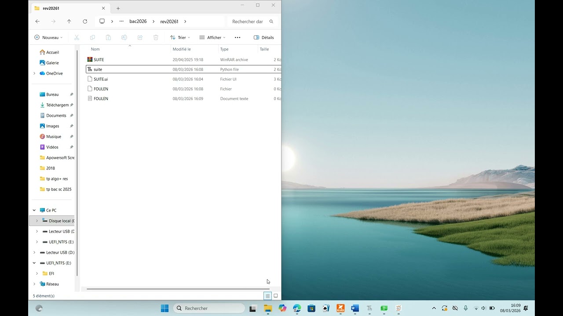Collapse the Ce PC tree node
The height and width of the screenshot is (316, 563).
point(34,210)
